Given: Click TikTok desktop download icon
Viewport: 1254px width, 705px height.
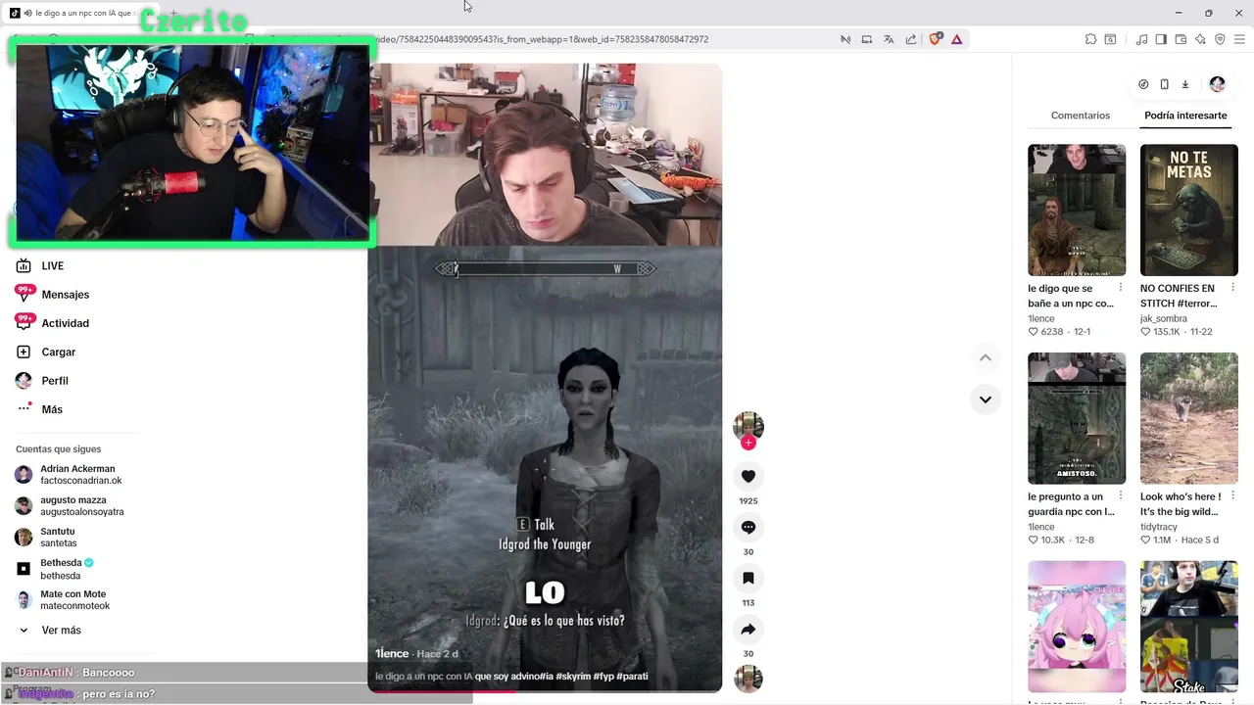Looking at the screenshot, I should pyautogui.click(x=1184, y=84).
